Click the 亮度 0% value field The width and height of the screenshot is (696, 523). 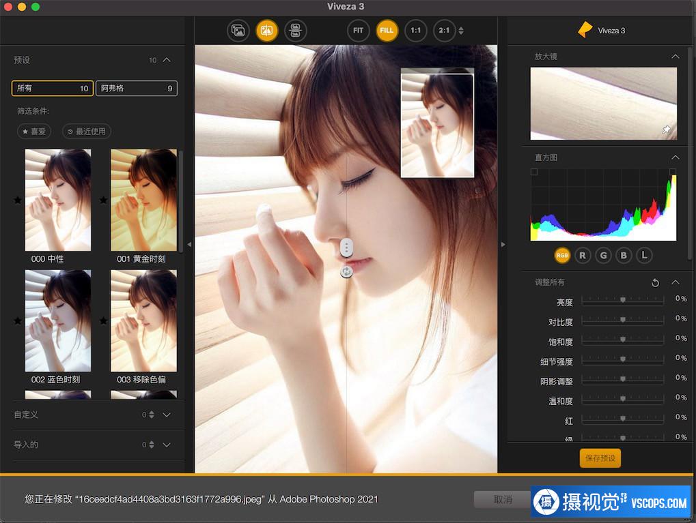[x=681, y=299]
